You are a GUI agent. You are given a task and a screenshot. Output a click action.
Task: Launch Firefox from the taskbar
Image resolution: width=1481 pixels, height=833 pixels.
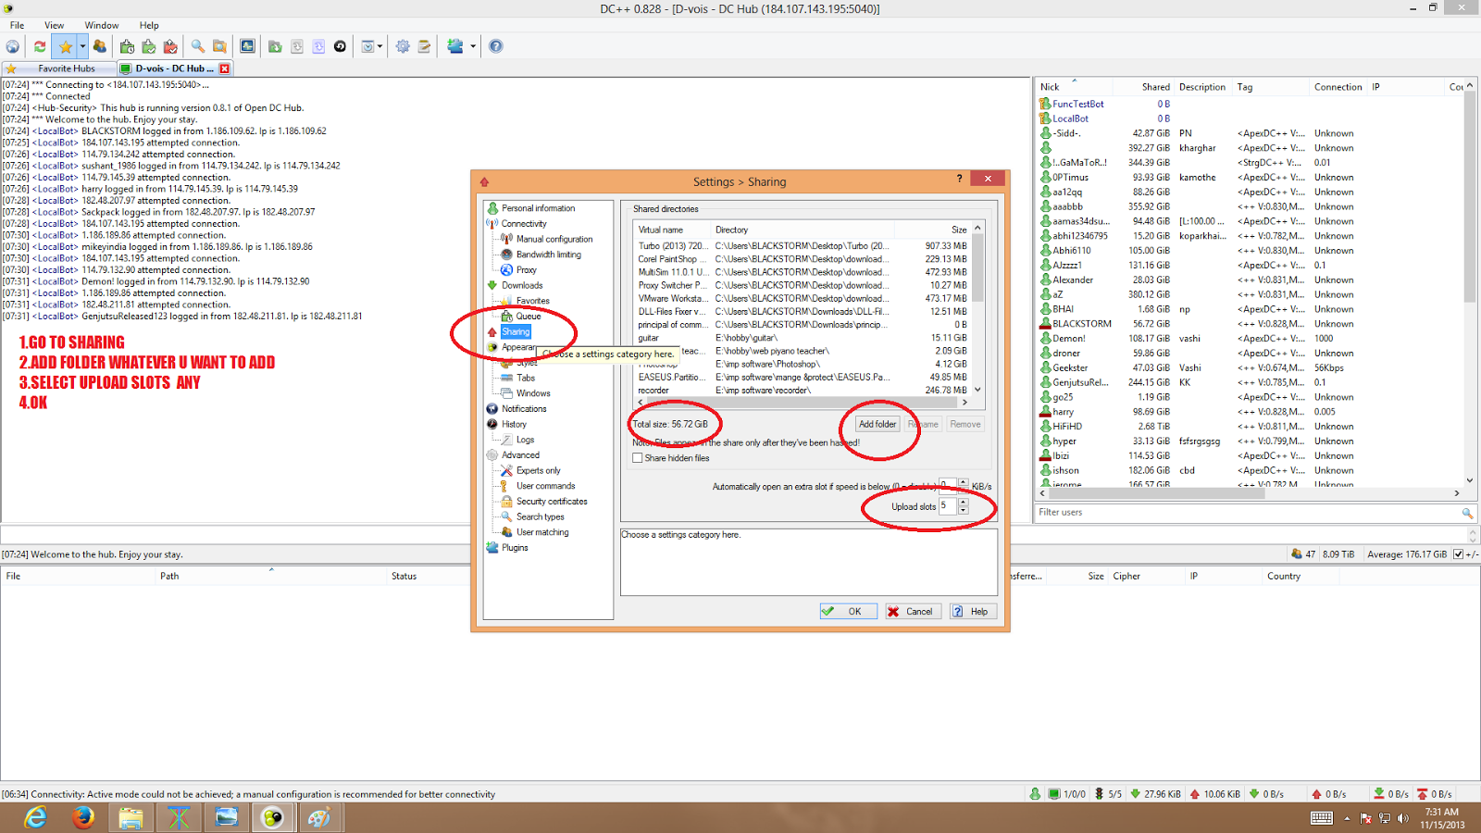(x=83, y=817)
